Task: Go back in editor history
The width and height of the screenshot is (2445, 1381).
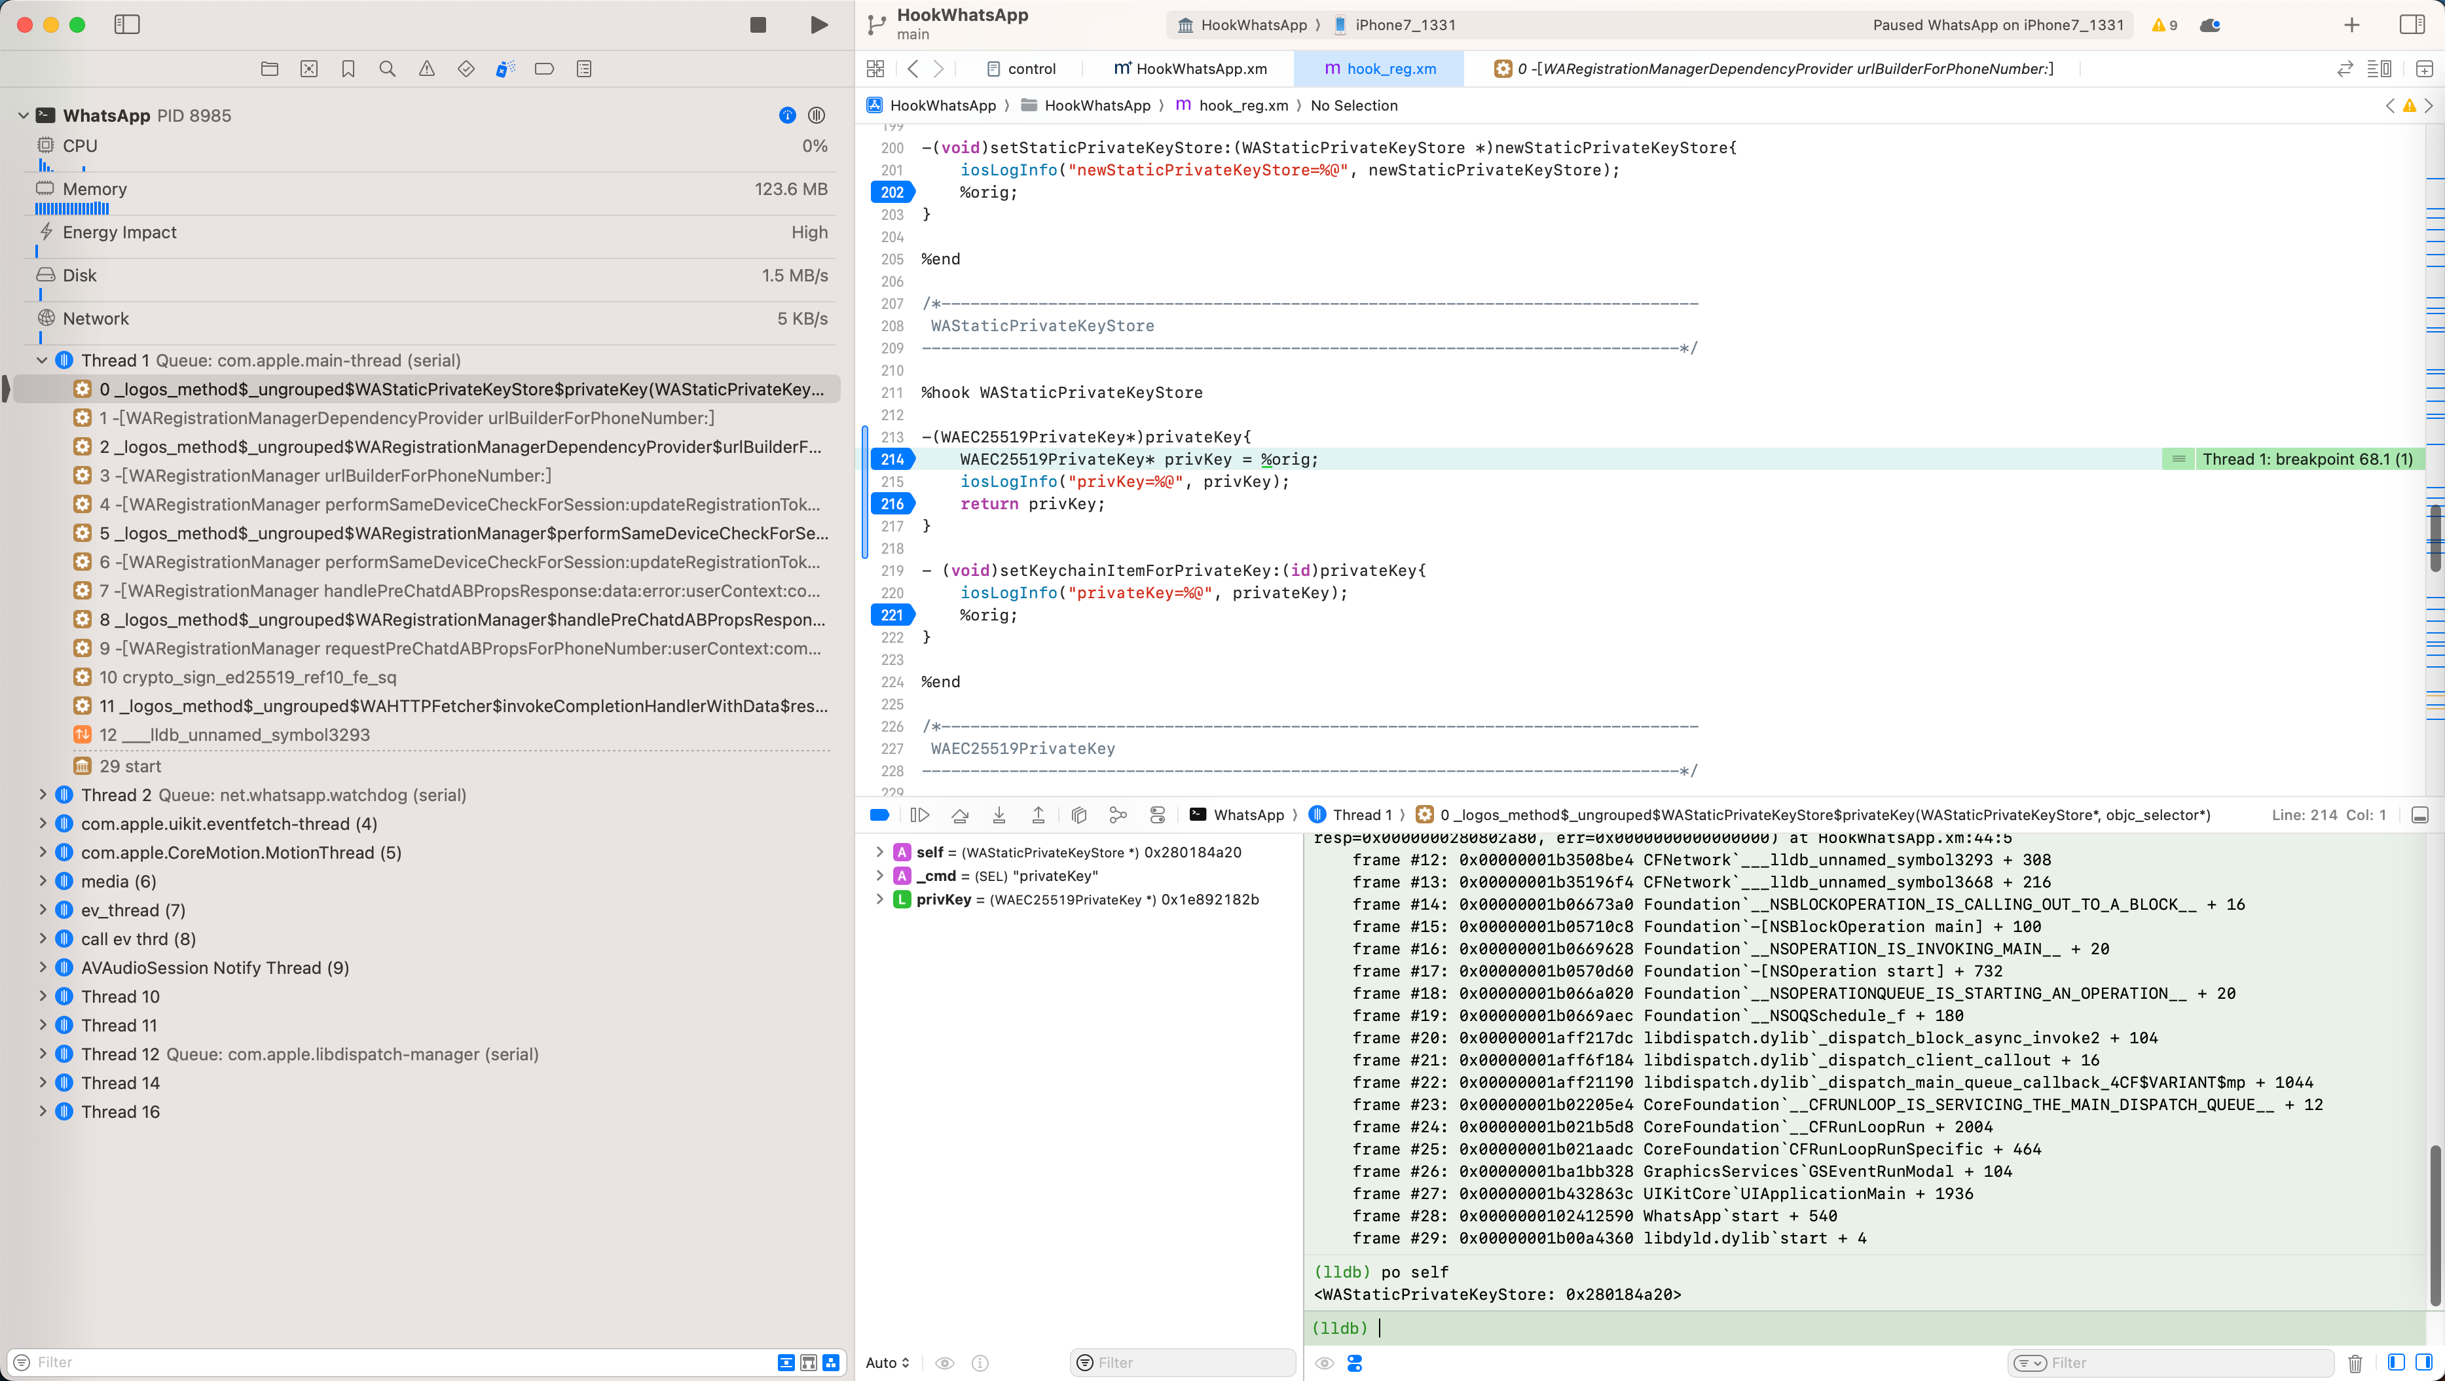Action: (x=913, y=68)
